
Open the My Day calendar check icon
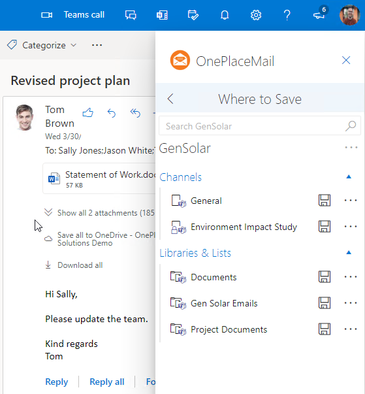click(193, 15)
